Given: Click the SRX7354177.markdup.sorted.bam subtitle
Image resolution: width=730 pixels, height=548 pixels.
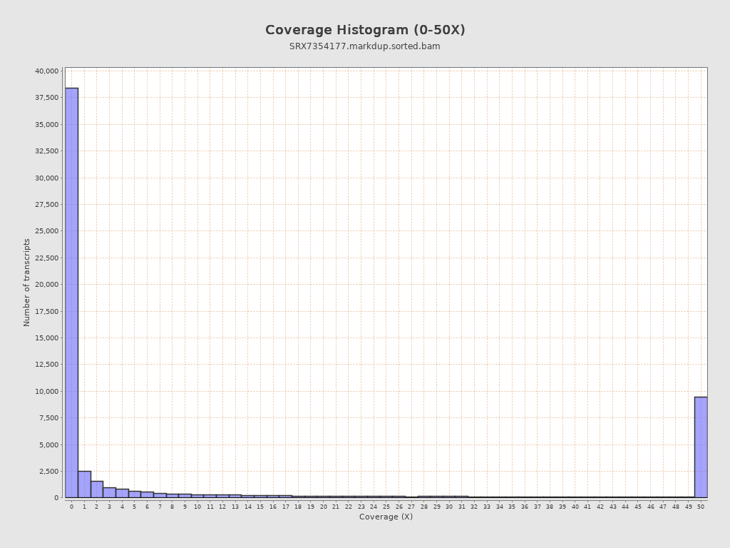Looking at the screenshot, I should pyautogui.click(x=365, y=46).
